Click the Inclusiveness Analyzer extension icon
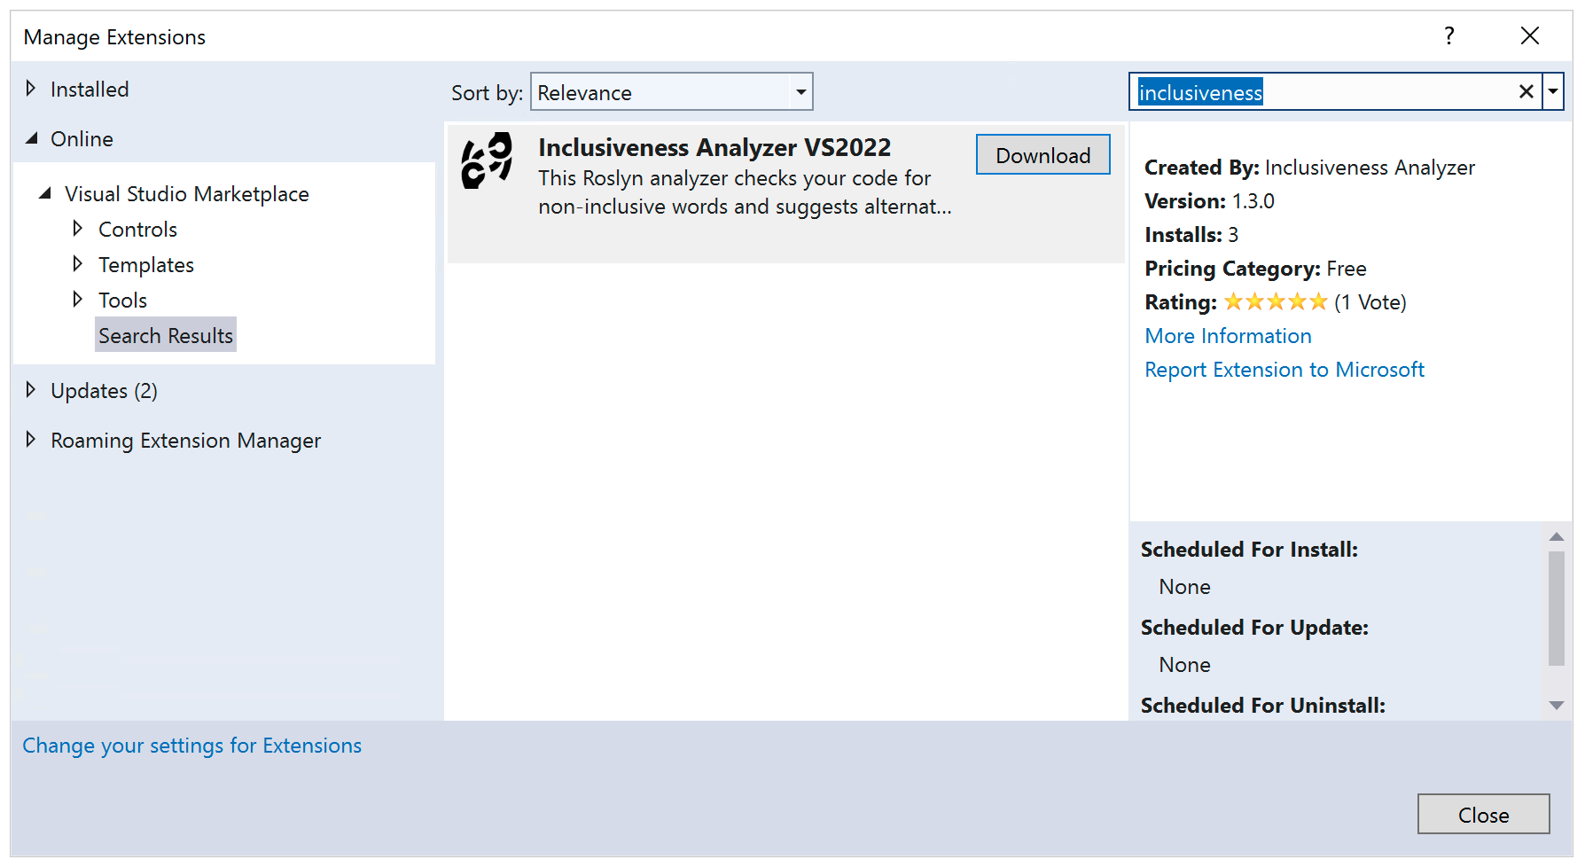The width and height of the screenshot is (1585, 867). click(487, 160)
